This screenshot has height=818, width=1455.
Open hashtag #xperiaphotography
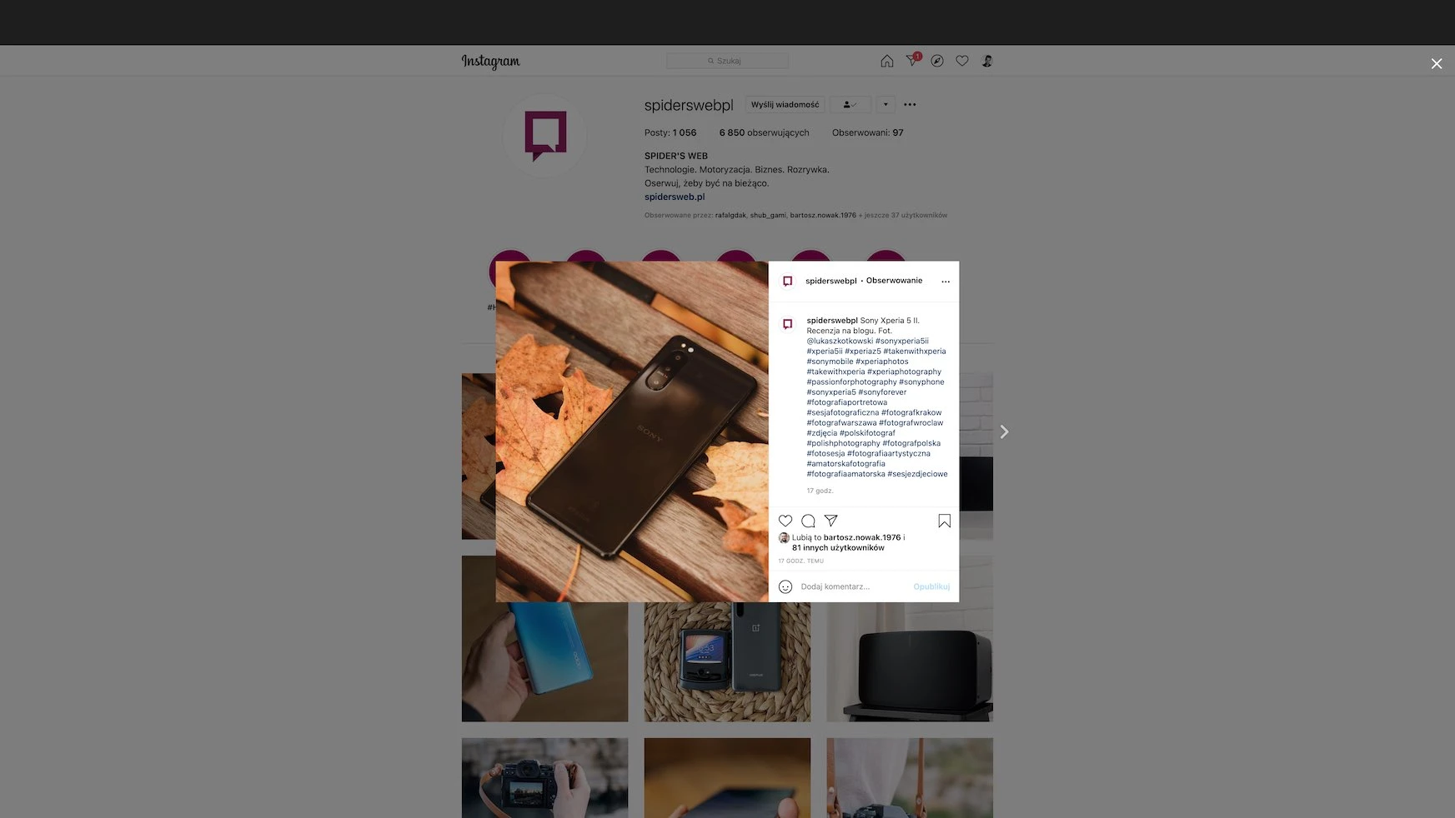pyautogui.click(x=904, y=372)
